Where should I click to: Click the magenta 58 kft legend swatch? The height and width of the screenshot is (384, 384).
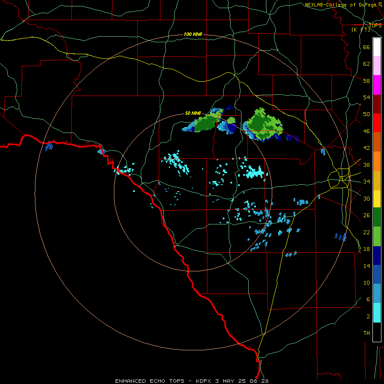click(x=377, y=85)
